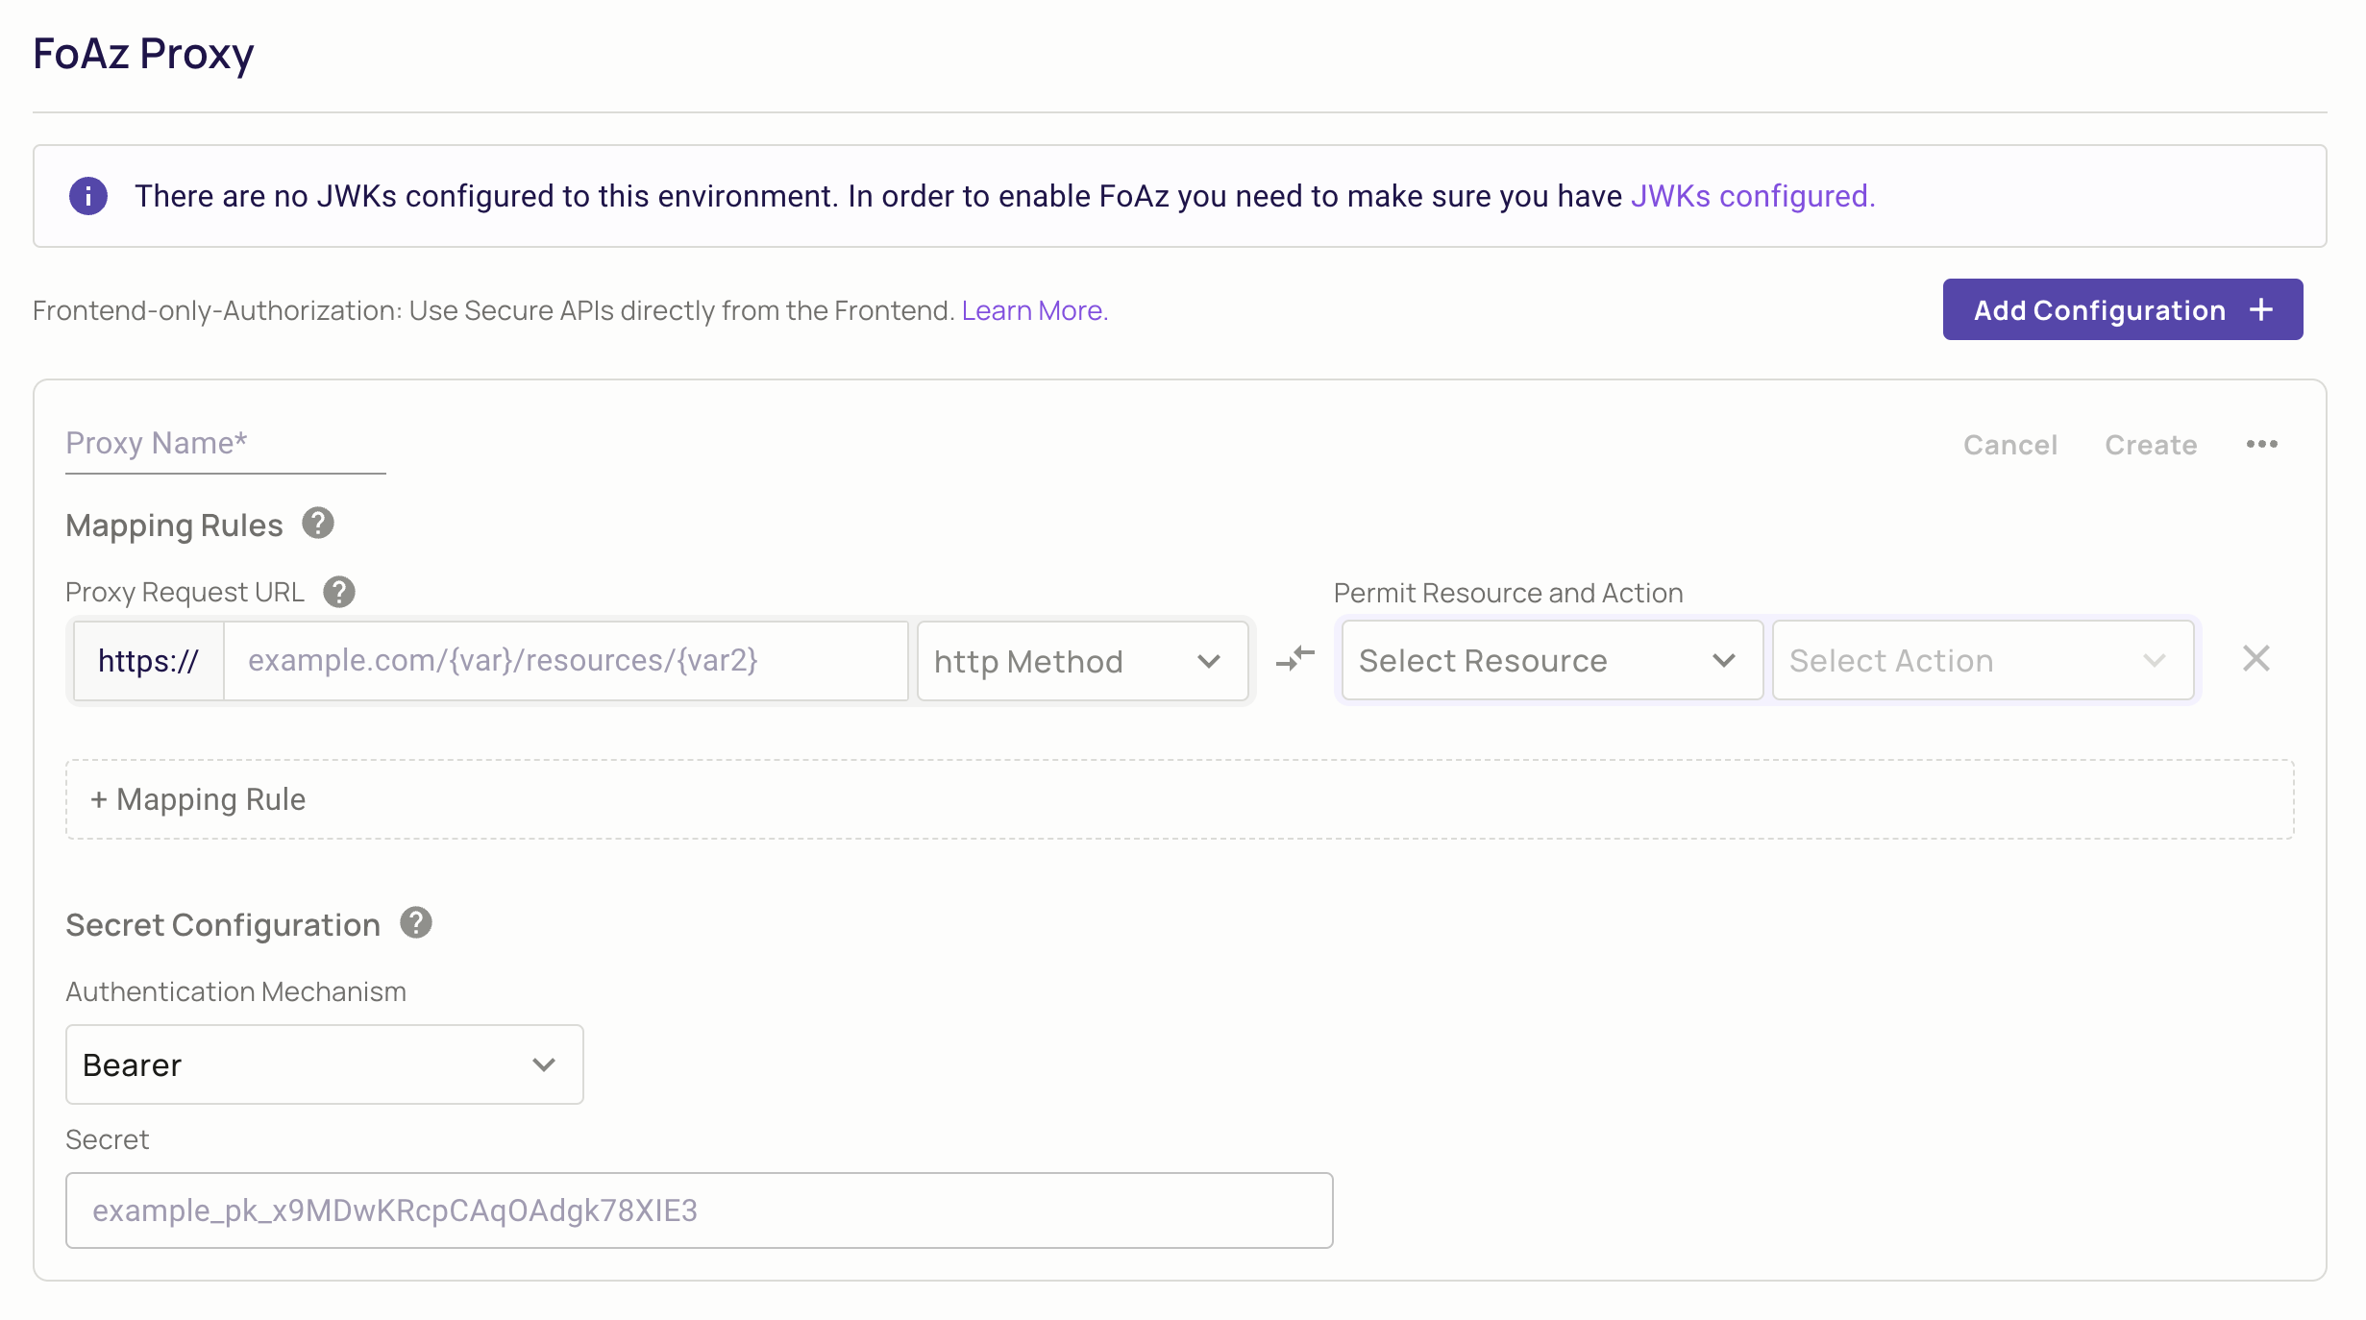
Task: Remove mapping rule with X icon
Action: click(x=2255, y=659)
